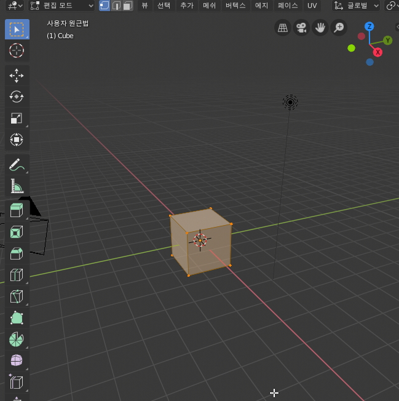Click the light object in viewport
Image resolution: width=399 pixels, height=401 pixels.
(290, 102)
